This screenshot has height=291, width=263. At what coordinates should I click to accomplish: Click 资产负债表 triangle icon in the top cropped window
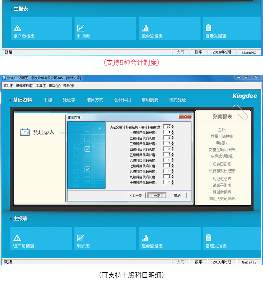[17, 28]
